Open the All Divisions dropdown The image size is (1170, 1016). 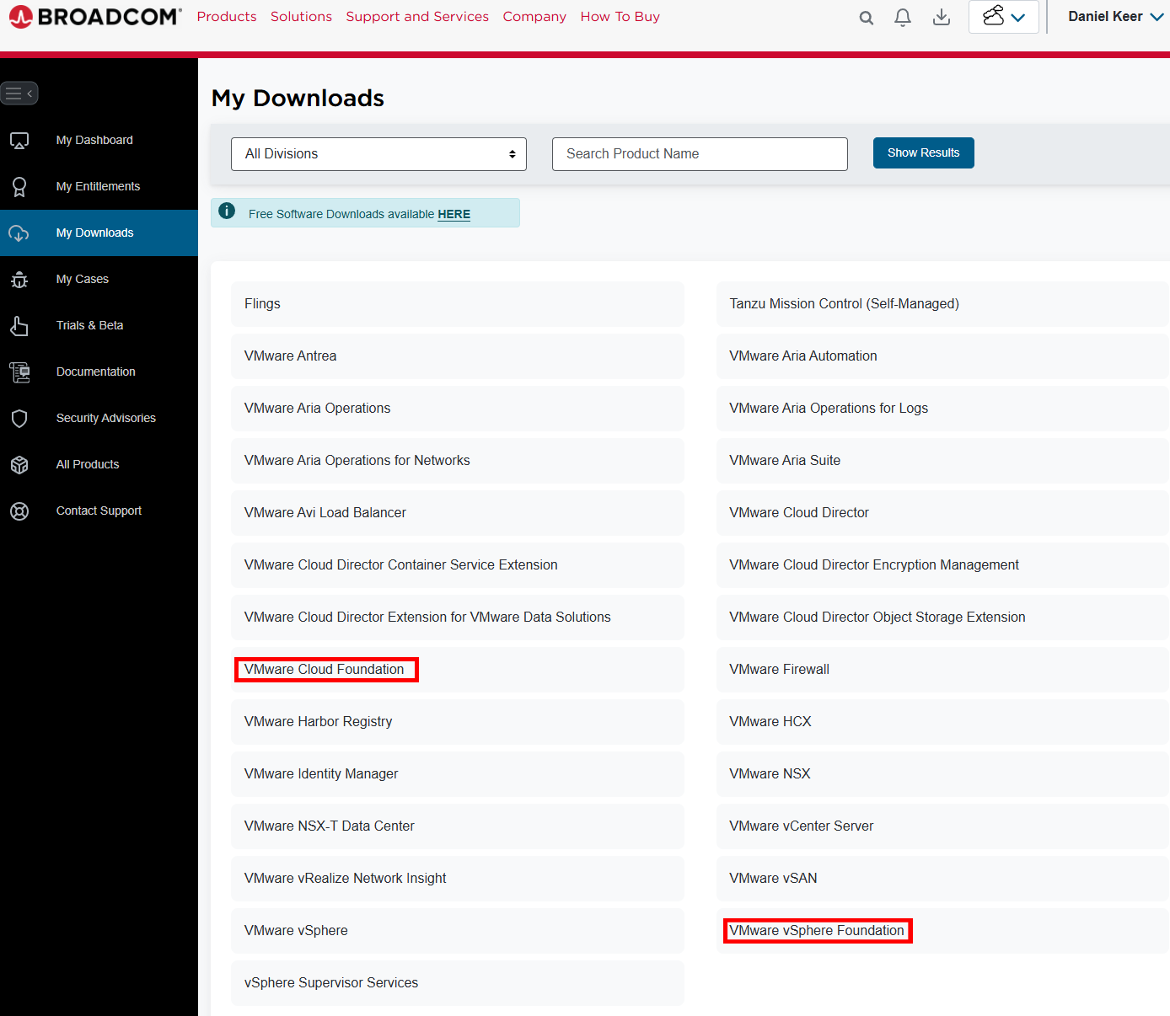[x=378, y=154]
